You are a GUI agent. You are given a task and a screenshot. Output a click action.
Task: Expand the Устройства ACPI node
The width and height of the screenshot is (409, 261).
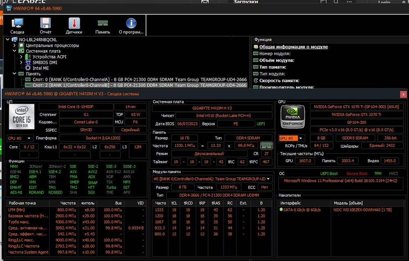tap(21, 56)
